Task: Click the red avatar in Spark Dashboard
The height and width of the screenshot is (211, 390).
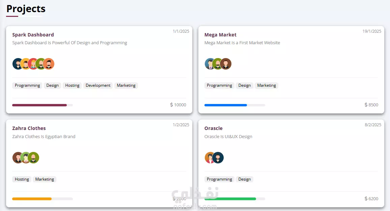Action: (33, 64)
